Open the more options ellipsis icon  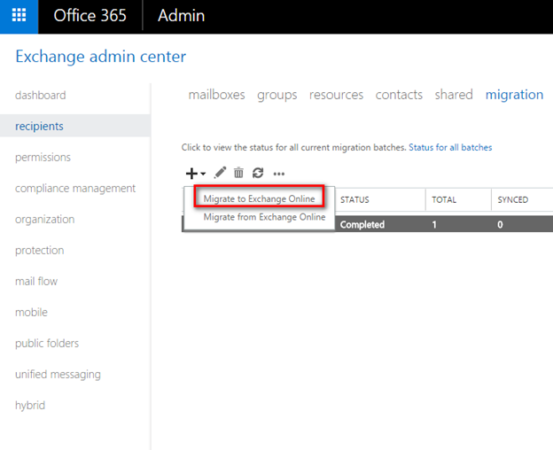[279, 174]
